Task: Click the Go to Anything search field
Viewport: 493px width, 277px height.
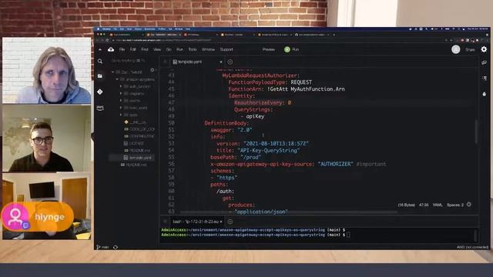Action: point(129,61)
